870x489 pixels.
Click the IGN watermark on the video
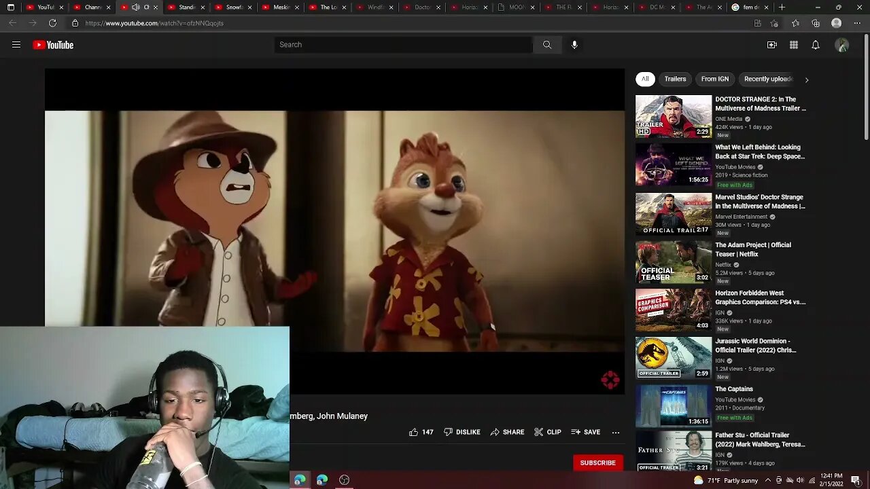610,380
